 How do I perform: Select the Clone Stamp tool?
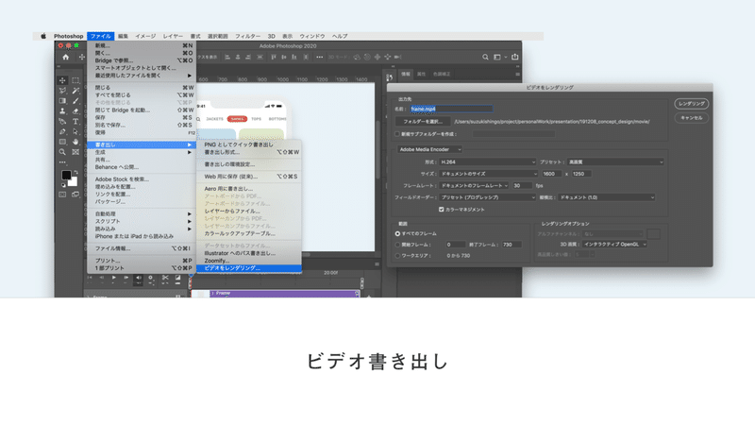62,110
